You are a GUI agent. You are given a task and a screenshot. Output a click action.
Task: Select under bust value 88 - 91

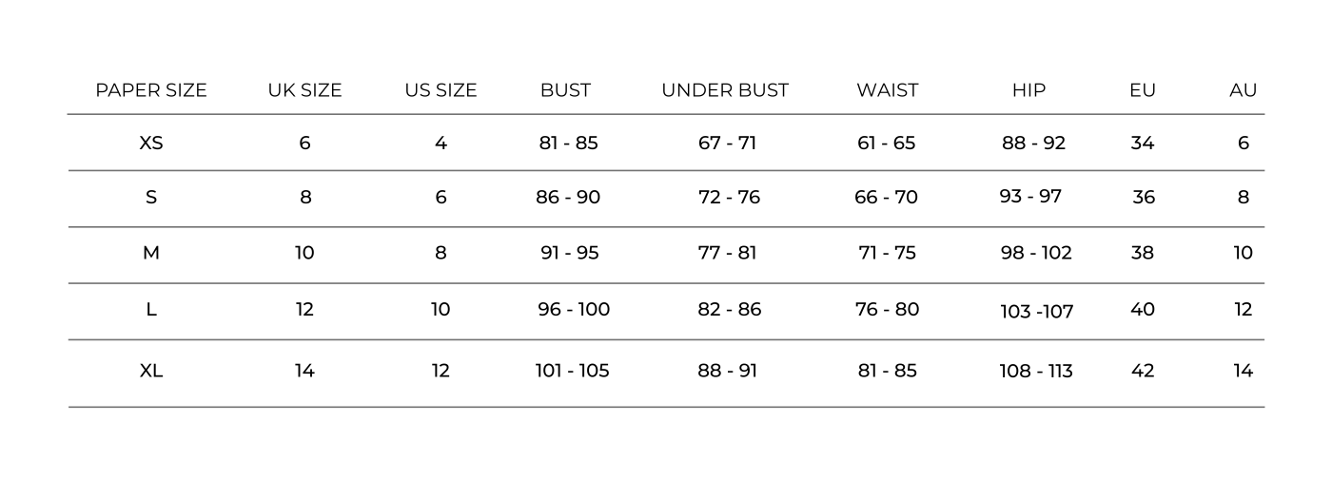click(727, 371)
